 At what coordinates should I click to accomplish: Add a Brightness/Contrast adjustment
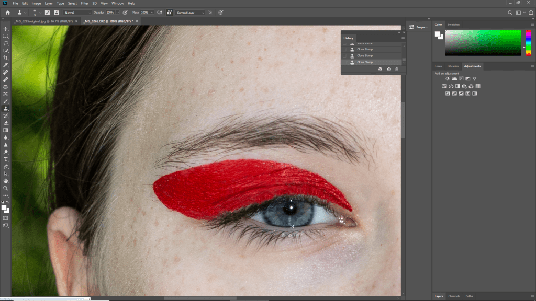coord(447,79)
